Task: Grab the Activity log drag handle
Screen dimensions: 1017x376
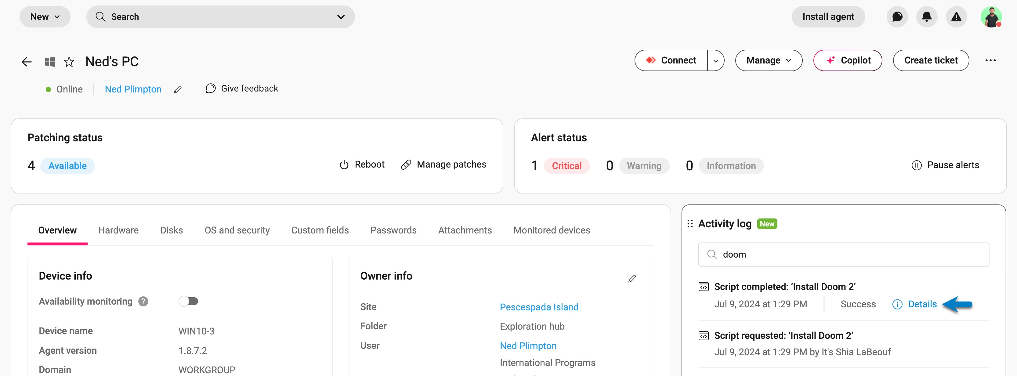Action: (690, 224)
